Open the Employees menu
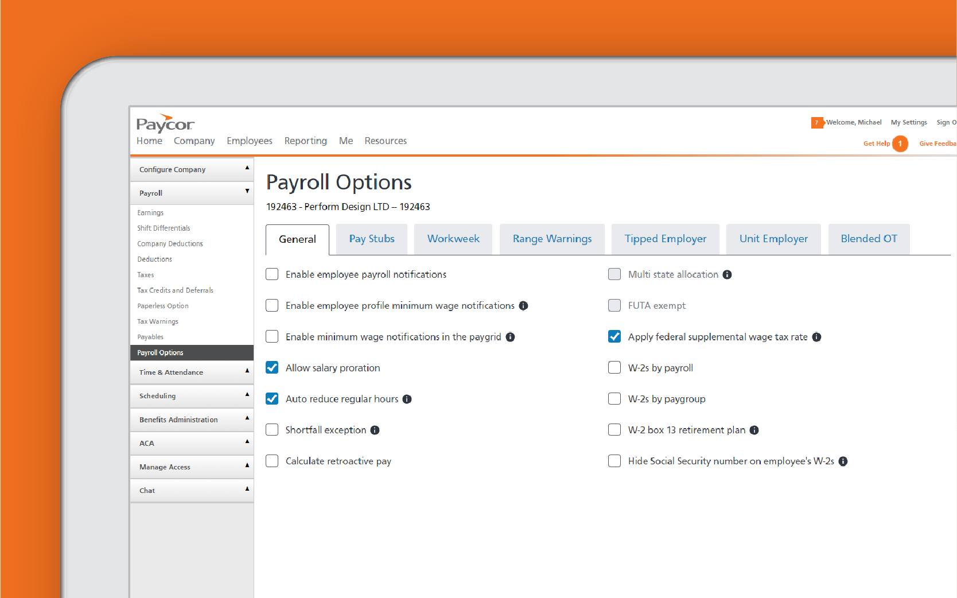This screenshot has height=598, width=957. [250, 141]
